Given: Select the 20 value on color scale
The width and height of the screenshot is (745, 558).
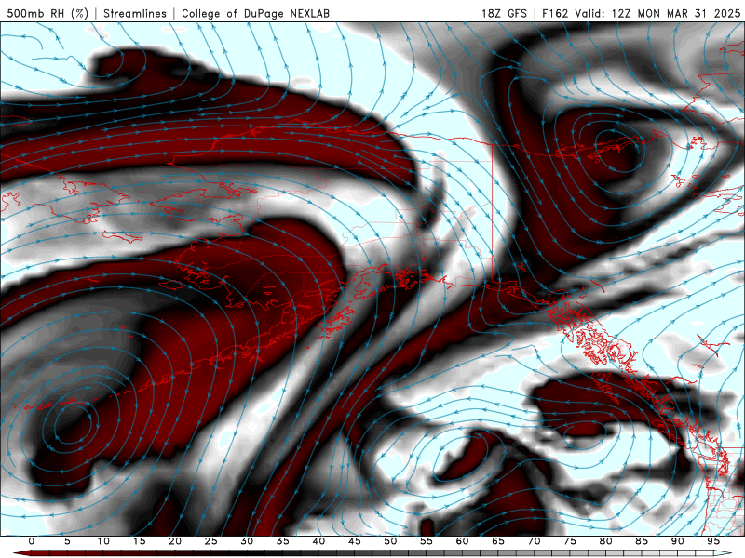Looking at the screenshot, I should click(x=175, y=541).
